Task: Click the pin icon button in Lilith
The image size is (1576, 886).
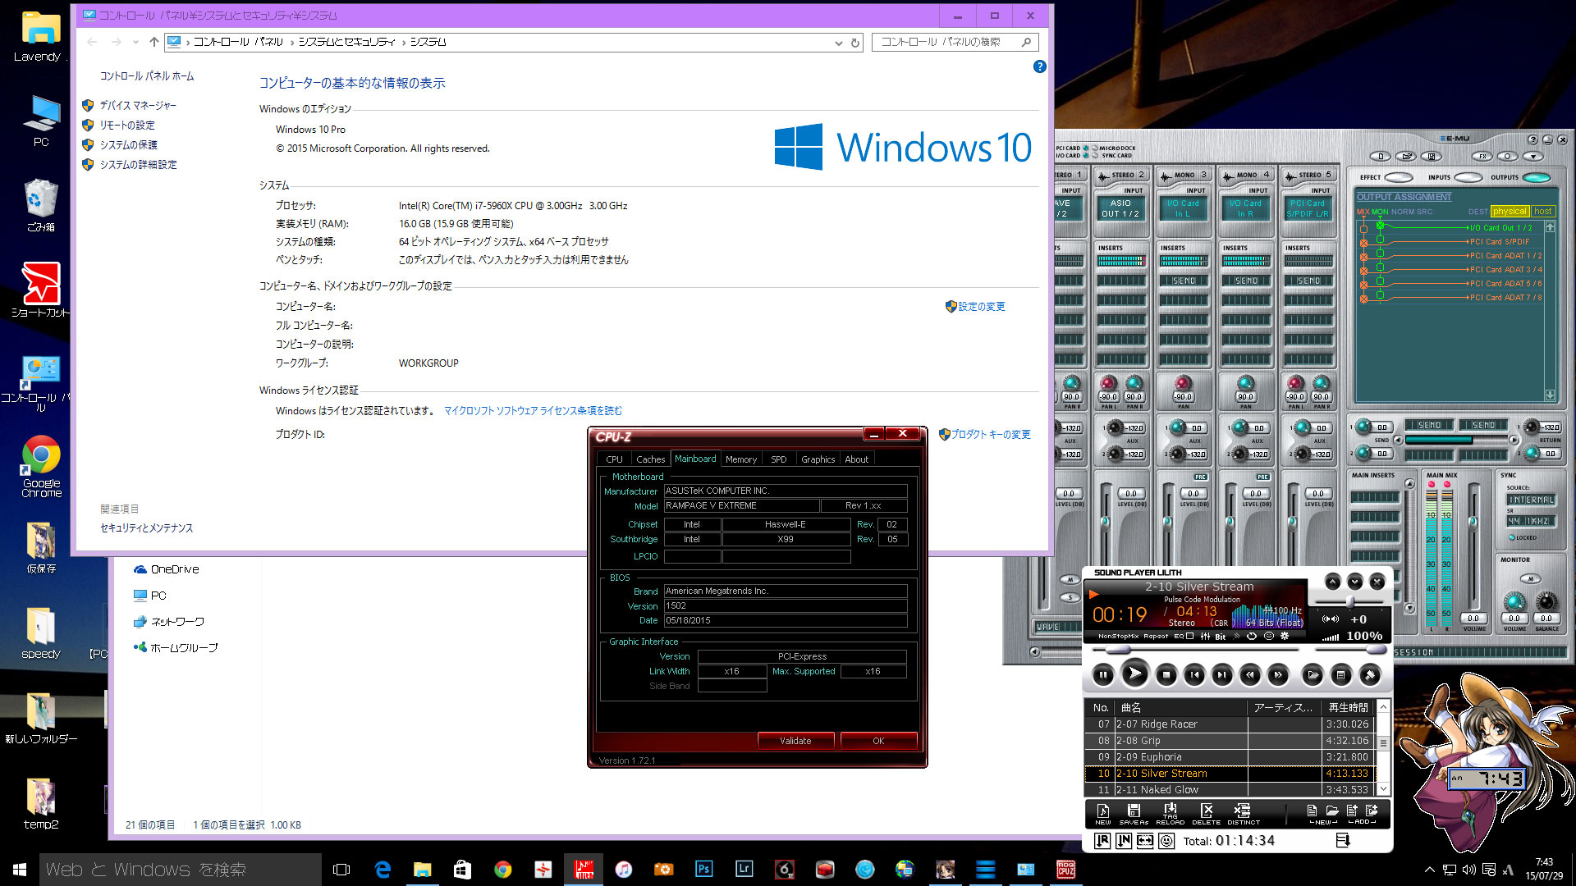Action: point(1369,675)
